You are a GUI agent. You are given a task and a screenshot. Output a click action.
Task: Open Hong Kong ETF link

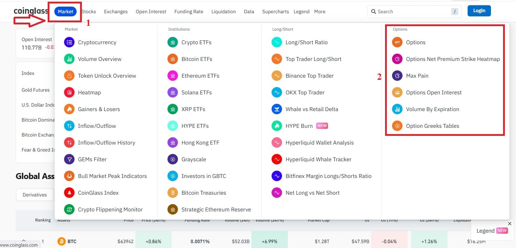coord(200,143)
